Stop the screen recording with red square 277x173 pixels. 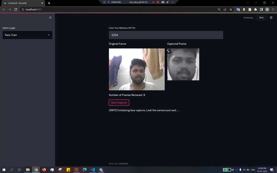click(158, 2)
